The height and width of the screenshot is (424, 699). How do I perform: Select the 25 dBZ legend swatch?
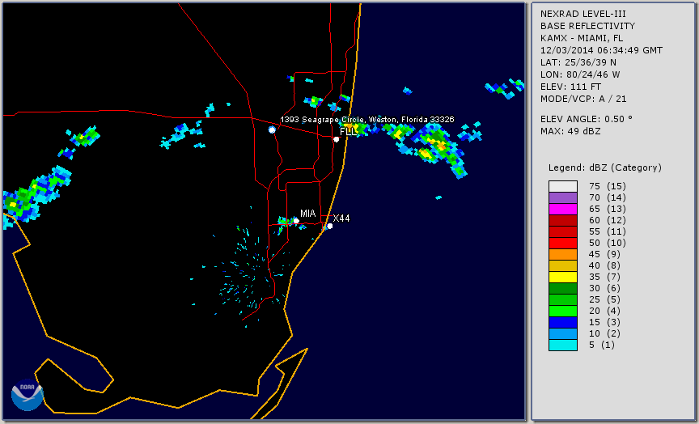click(x=562, y=299)
